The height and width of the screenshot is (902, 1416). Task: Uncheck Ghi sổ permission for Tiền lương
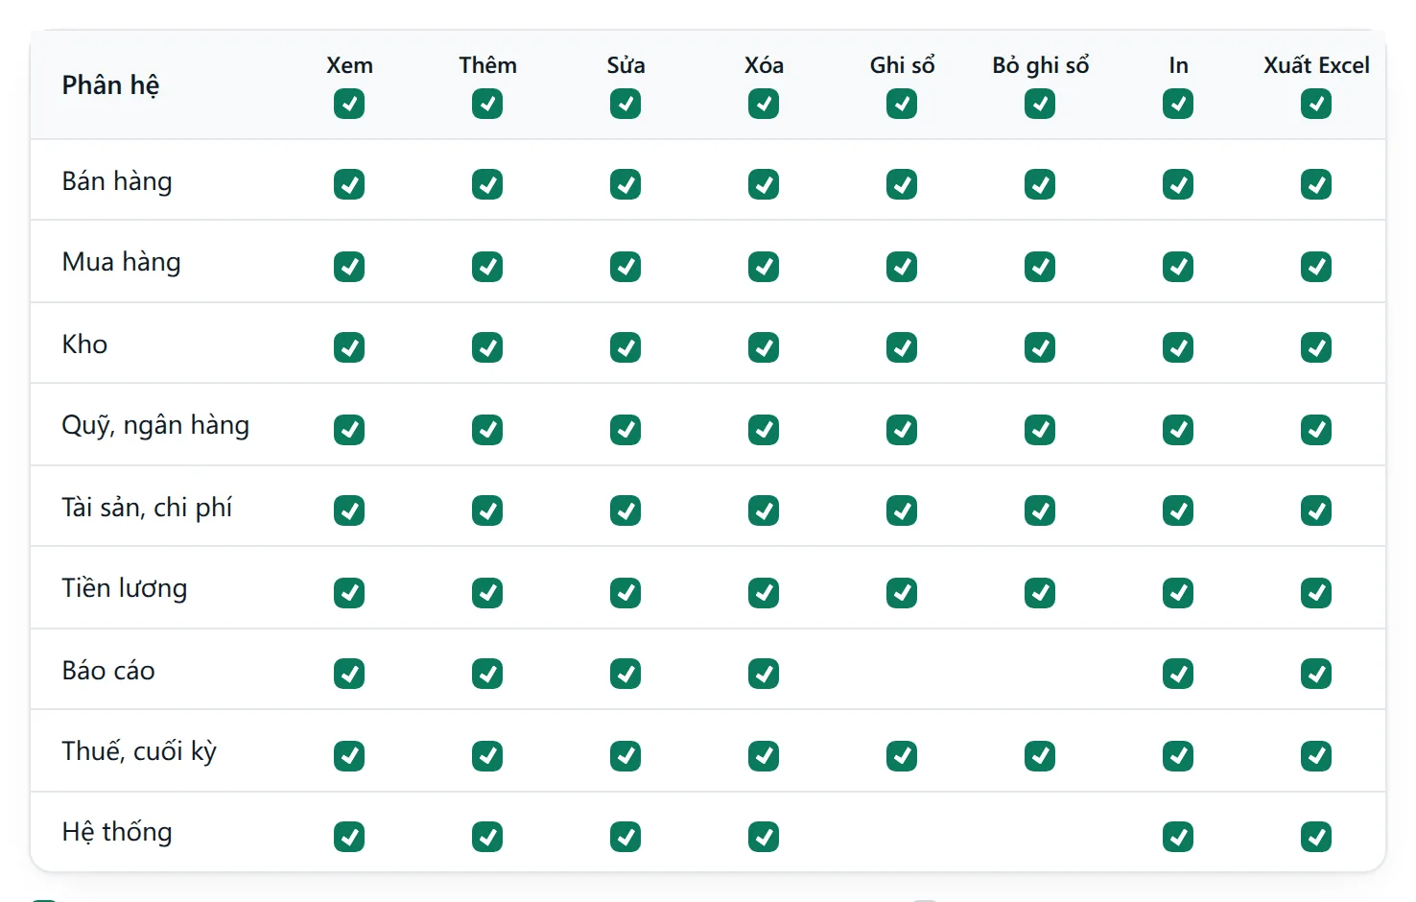pyautogui.click(x=902, y=593)
